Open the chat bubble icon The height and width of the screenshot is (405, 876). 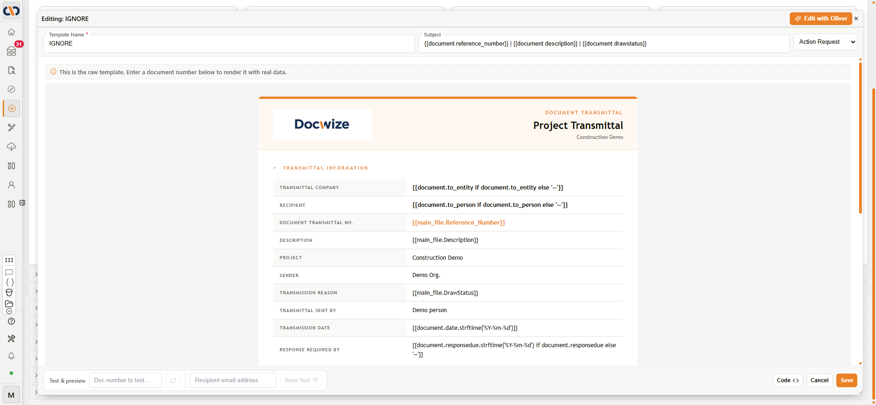tap(9, 272)
